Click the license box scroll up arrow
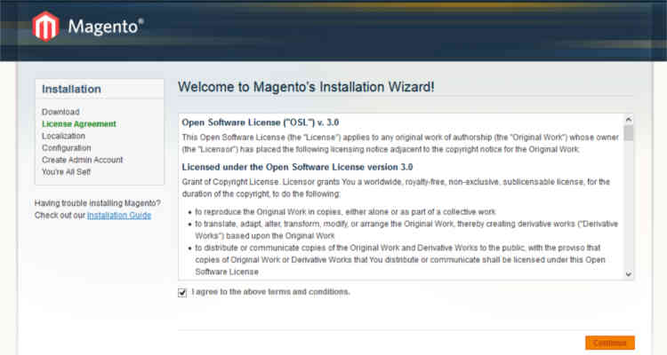Viewport: 667px width, 355px height. 629,119
